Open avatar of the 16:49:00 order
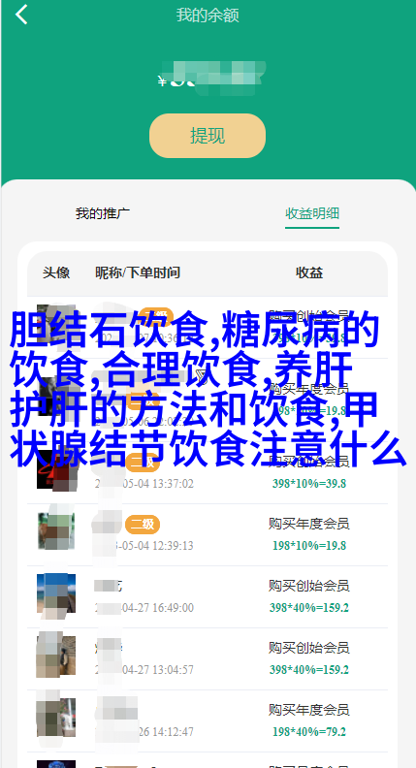Image resolution: width=416 pixels, height=768 pixels. [x=56, y=593]
